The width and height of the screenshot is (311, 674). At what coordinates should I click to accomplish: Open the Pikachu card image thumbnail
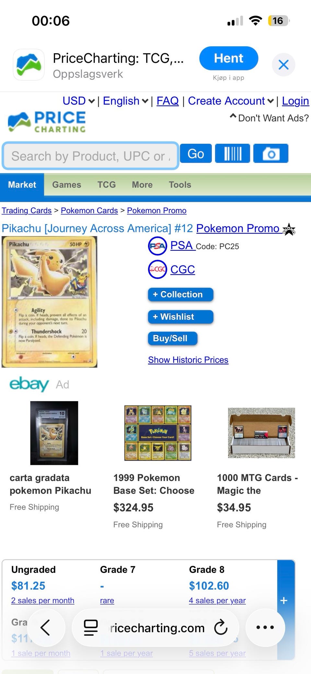click(x=50, y=302)
